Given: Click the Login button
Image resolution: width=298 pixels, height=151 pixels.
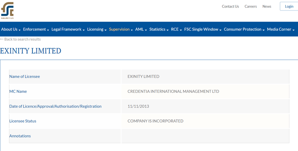Looking at the screenshot, I should point(289,6).
